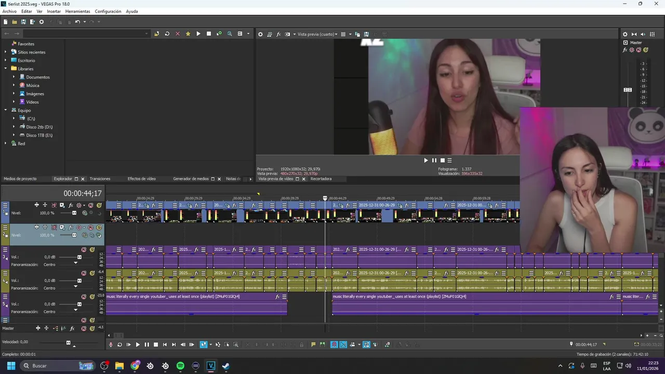665x374 pixels.
Task: Refresh the Explorer panel view
Action: pos(167,34)
